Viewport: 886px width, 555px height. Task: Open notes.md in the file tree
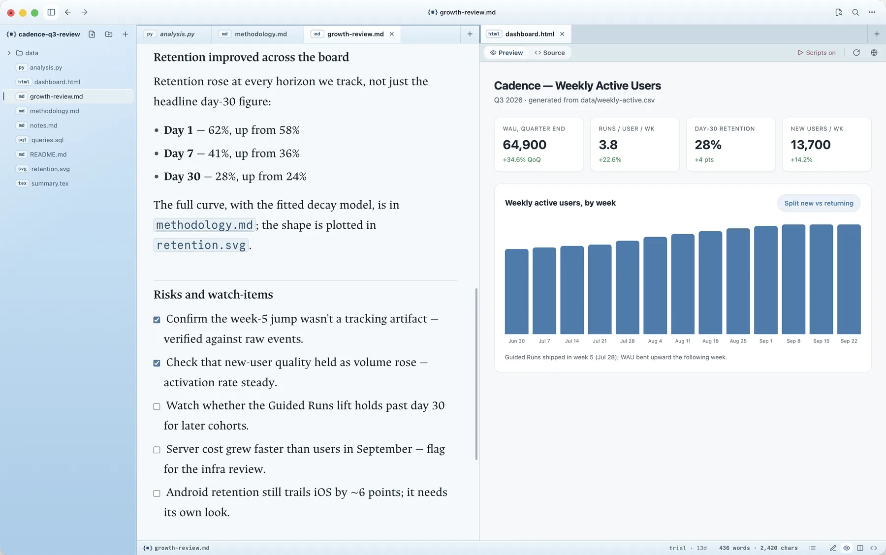(x=69, y=125)
